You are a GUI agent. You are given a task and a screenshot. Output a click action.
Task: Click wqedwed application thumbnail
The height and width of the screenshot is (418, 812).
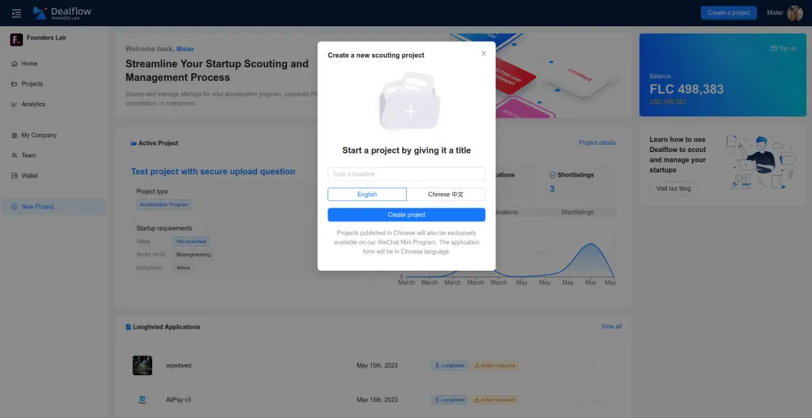tap(142, 365)
